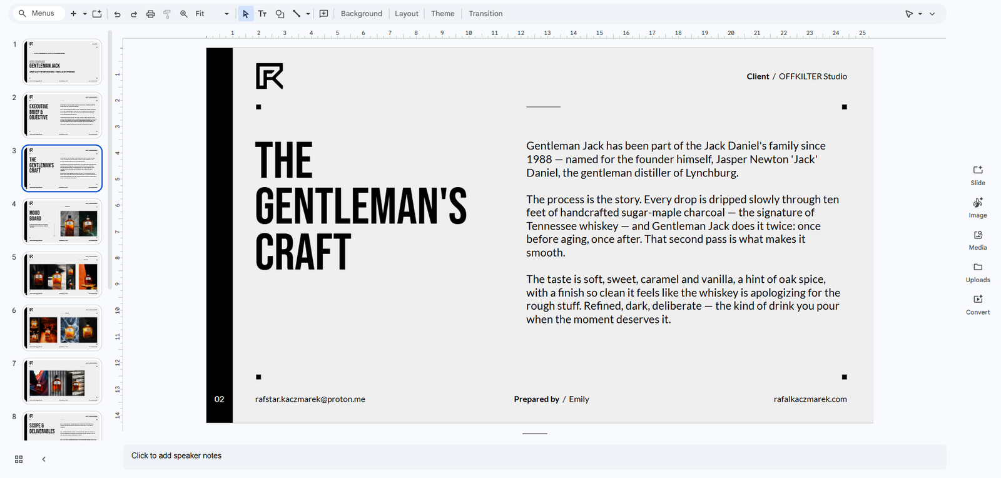Open the pointer mode dropdown arrow
The image size is (1001, 478).
[920, 14]
